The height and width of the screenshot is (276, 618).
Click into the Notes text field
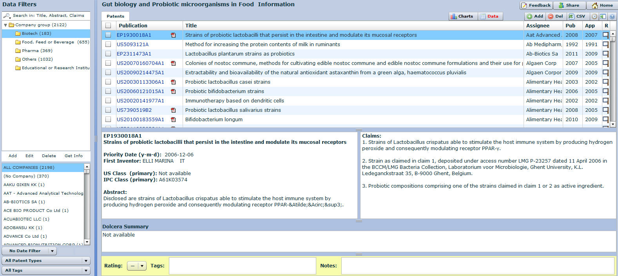pos(477,266)
